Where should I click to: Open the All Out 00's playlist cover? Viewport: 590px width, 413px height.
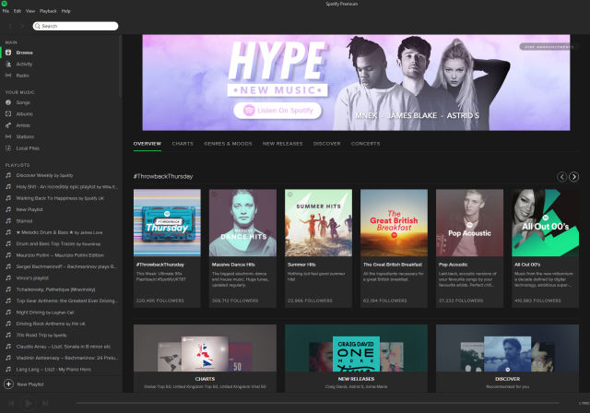coord(545,223)
